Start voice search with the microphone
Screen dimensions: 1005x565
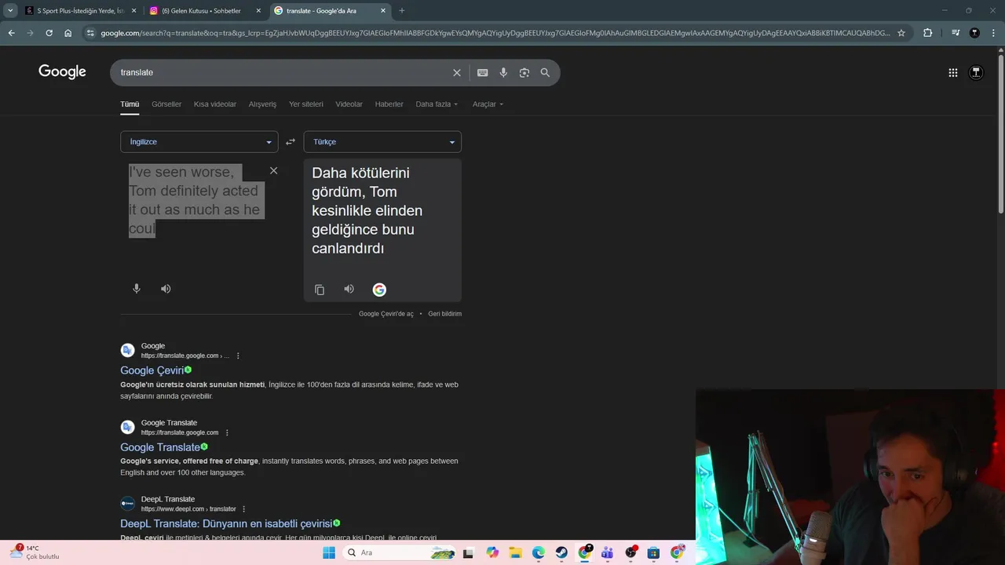pos(503,72)
